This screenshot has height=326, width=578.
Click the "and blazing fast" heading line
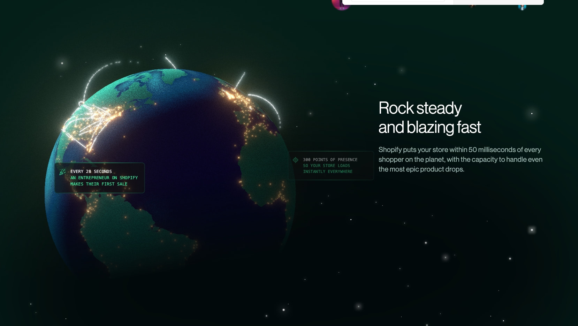point(430,127)
